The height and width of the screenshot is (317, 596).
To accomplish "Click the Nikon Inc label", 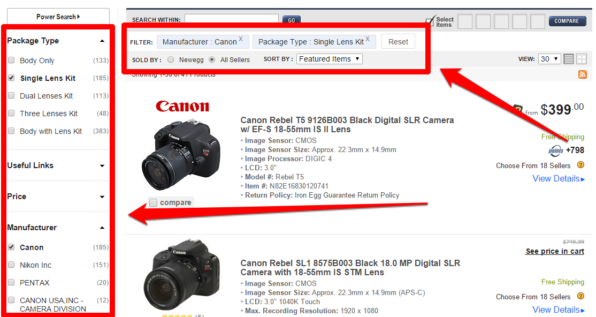I will (x=36, y=265).
